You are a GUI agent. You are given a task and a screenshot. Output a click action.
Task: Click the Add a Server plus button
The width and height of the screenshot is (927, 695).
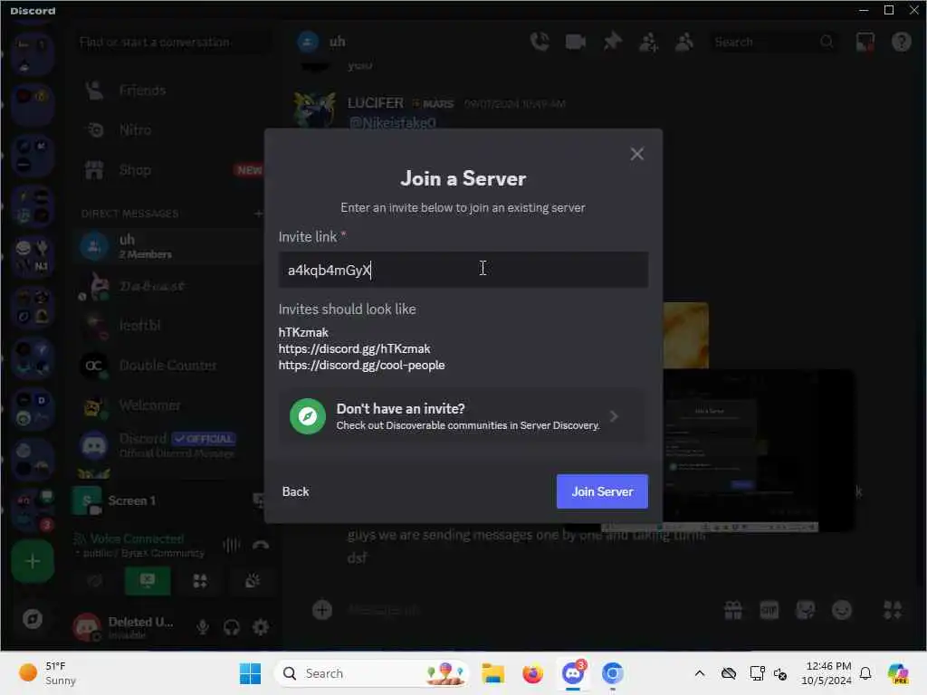(x=33, y=561)
